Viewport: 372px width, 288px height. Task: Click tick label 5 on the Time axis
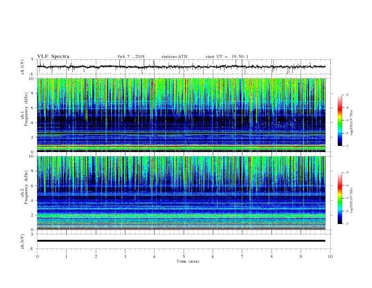coord(184,256)
